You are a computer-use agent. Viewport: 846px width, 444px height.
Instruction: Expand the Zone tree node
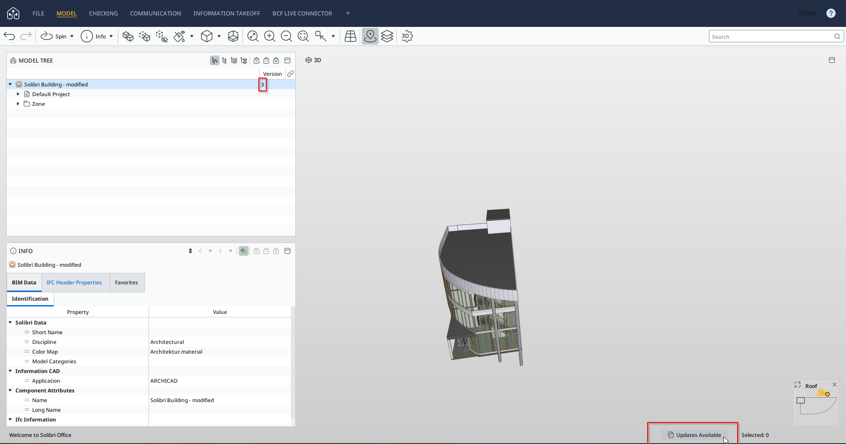[18, 104]
